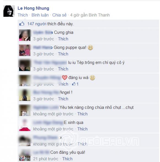Click Bình luận to comment on the post
160x162 pixels.
pyautogui.click(x=40, y=15)
